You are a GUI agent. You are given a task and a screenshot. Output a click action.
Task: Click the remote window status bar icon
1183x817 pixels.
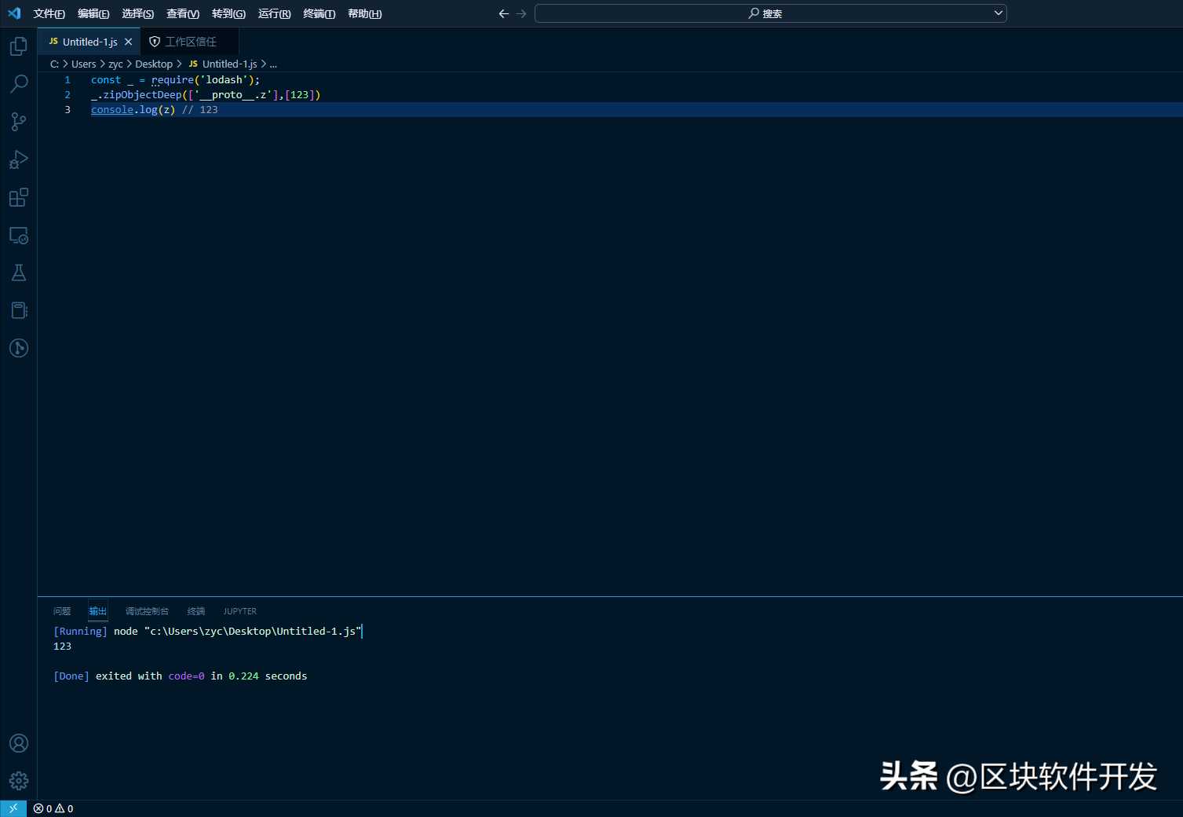click(x=13, y=808)
